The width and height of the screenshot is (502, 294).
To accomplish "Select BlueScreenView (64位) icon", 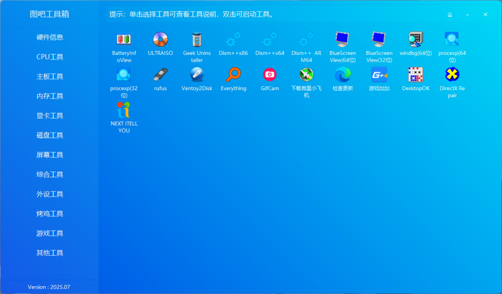I will 343,39.
